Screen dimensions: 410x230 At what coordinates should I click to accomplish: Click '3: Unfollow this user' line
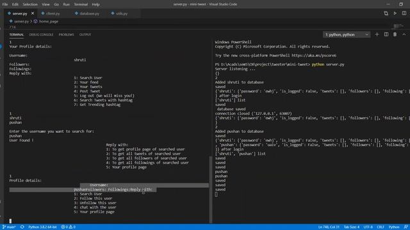tap(95, 203)
